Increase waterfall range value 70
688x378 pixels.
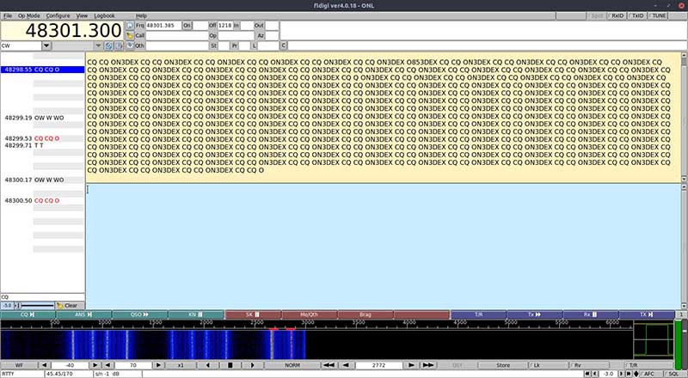(x=159, y=365)
